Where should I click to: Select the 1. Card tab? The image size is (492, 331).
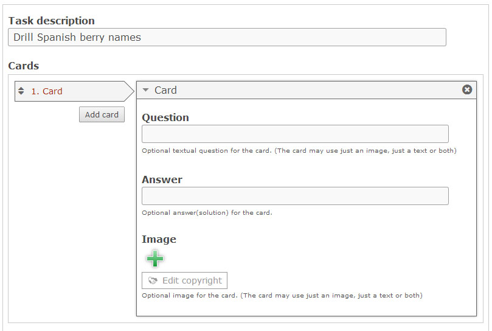click(74, 91)
